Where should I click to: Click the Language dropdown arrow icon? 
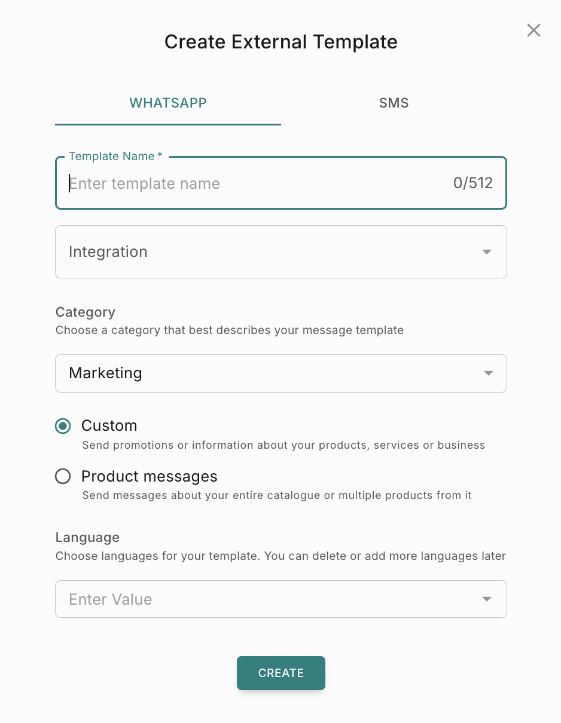(487, 599)
